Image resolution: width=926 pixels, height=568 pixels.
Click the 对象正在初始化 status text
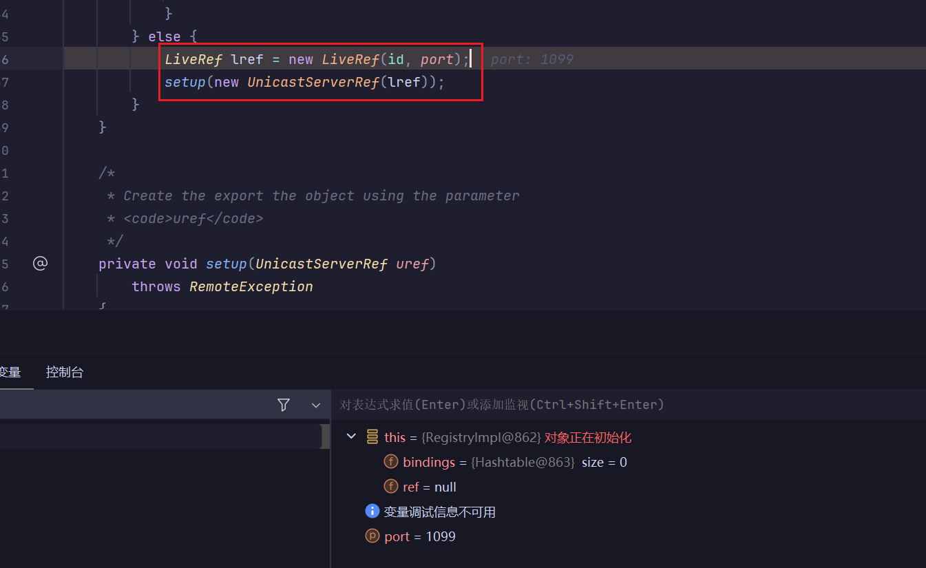[588, 437]
